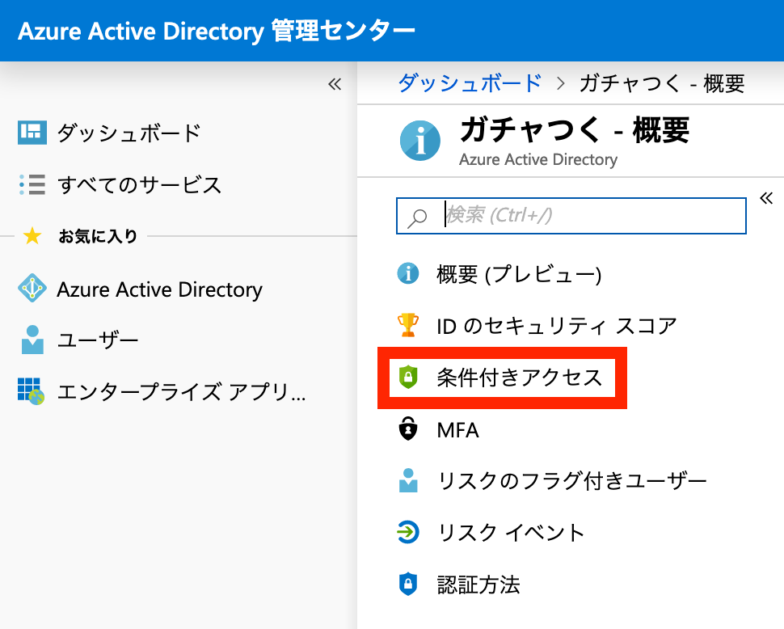Collapse the resource menu next to search
This screenshot has height=629, width=784.
tap(766, 199)
